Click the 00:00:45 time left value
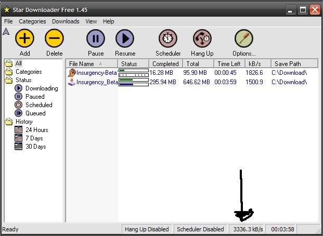Screen dimensions: 323x236 tap(225, 73)
